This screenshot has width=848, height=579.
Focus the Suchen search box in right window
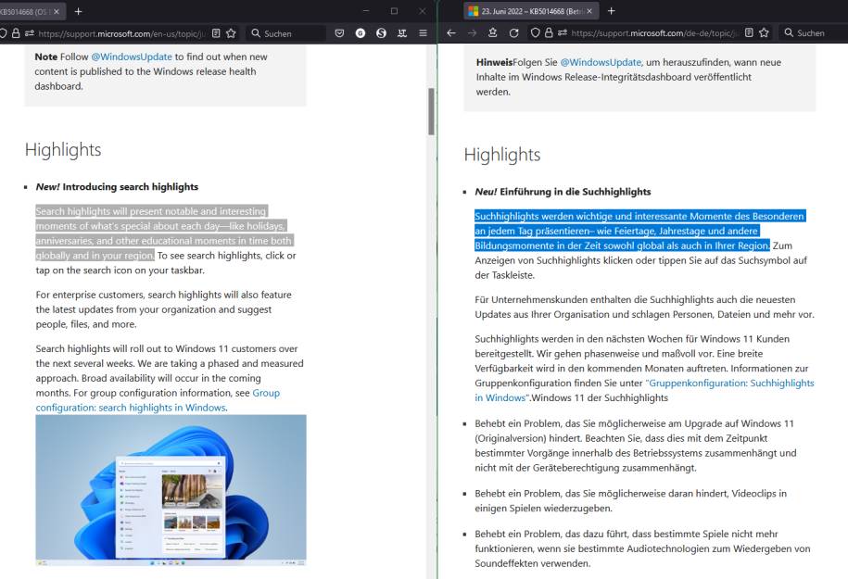click(x=814, y=33)
